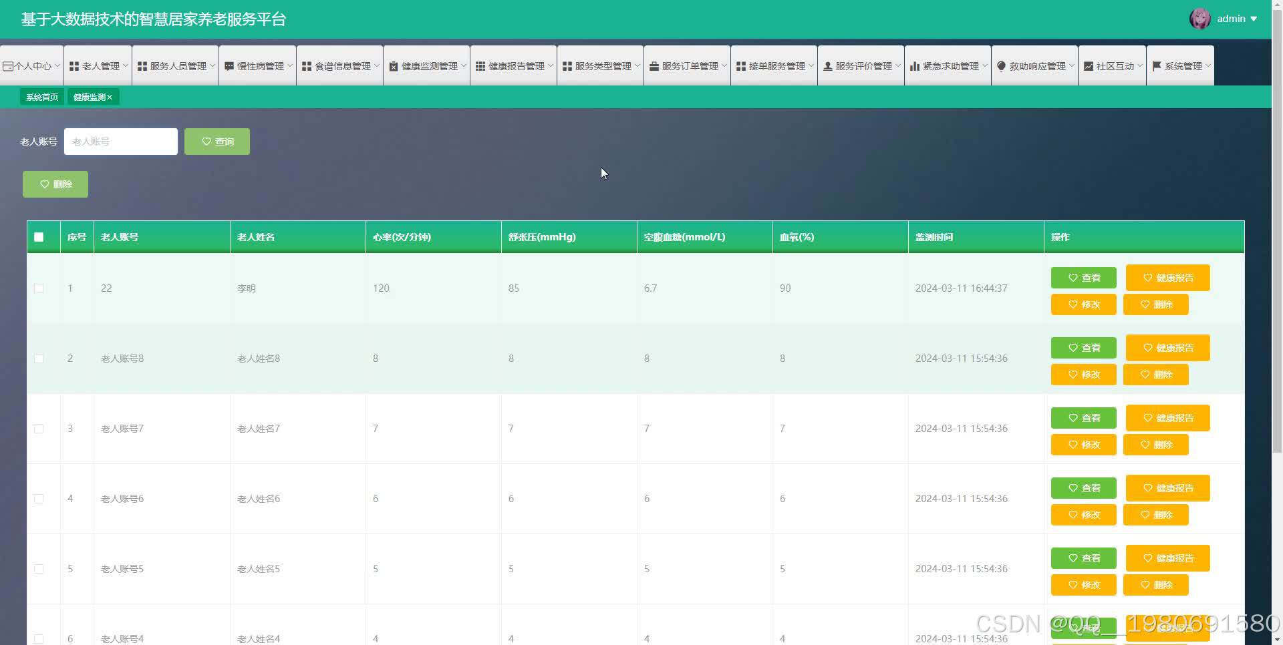Screen dimensions: 1283x645
Task: Open the 接单服务管理 menu
Action: click(774, 65)
